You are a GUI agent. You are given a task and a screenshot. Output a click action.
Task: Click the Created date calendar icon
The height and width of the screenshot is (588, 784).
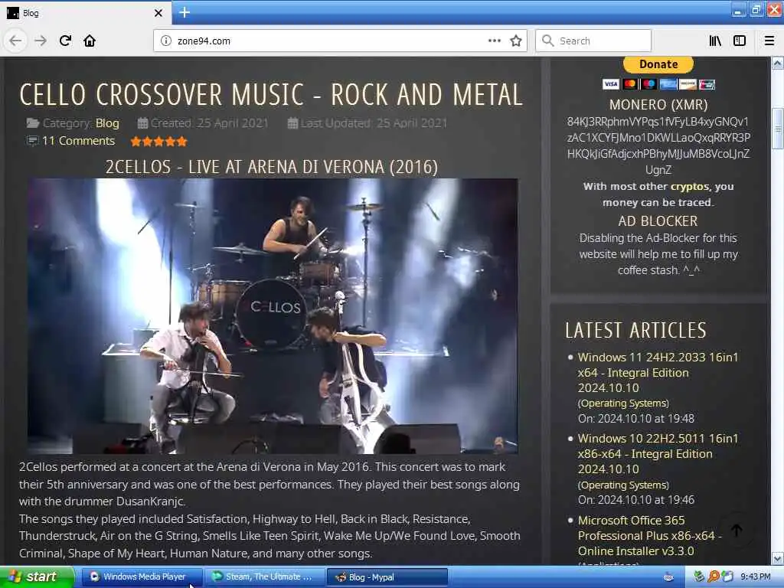(142, 123)
